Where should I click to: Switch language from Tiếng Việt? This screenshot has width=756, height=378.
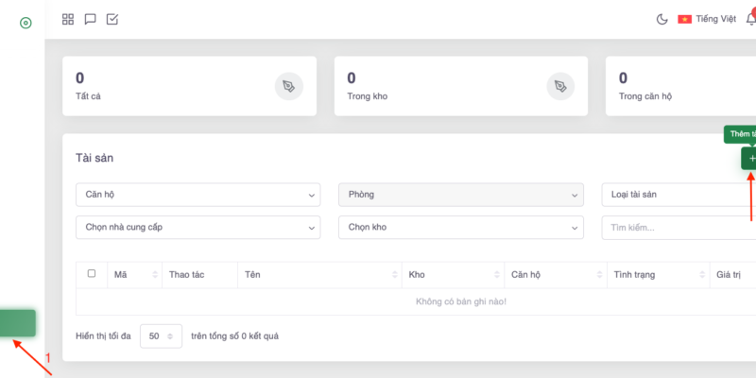point(707,19)
